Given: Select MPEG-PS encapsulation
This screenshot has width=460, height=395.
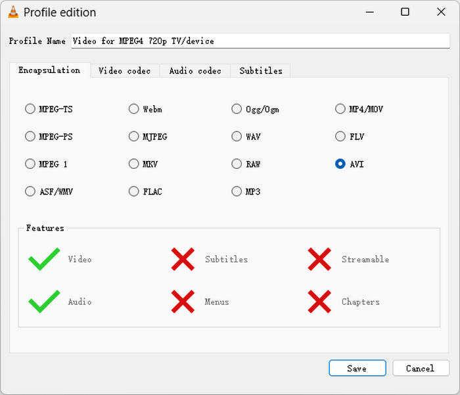Looking at the screenshot, I should click(49, 136).
